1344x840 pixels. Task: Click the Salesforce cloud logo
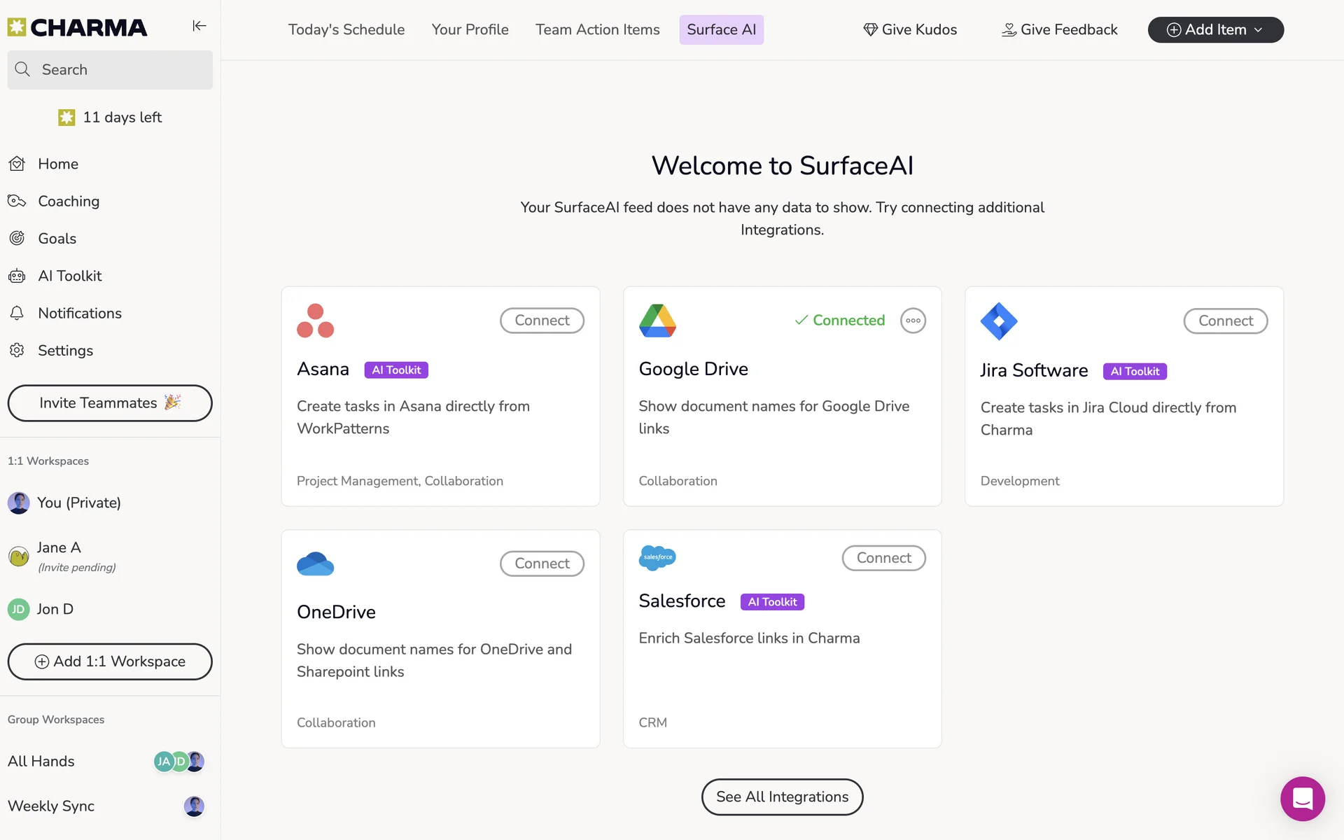point(657,558)
